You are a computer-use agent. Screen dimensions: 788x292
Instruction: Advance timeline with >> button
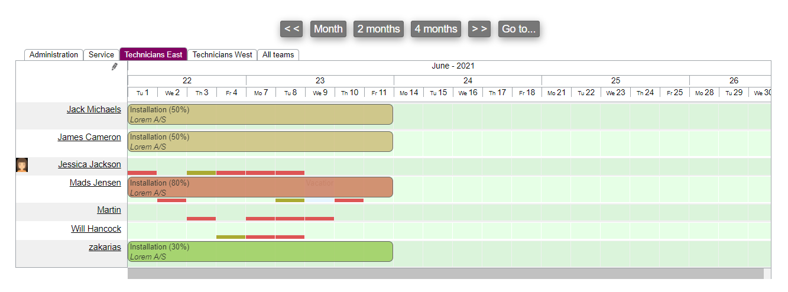click(x=479, y=29)
